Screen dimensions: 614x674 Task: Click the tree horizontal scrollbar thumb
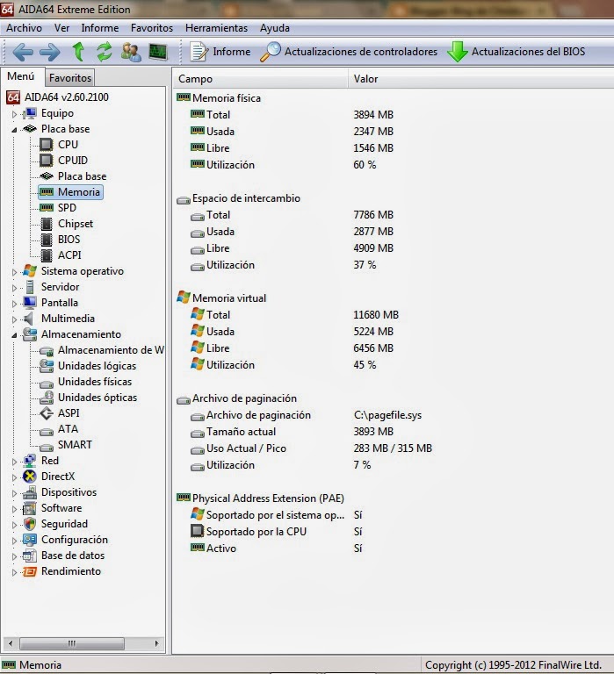pos(72,643)
